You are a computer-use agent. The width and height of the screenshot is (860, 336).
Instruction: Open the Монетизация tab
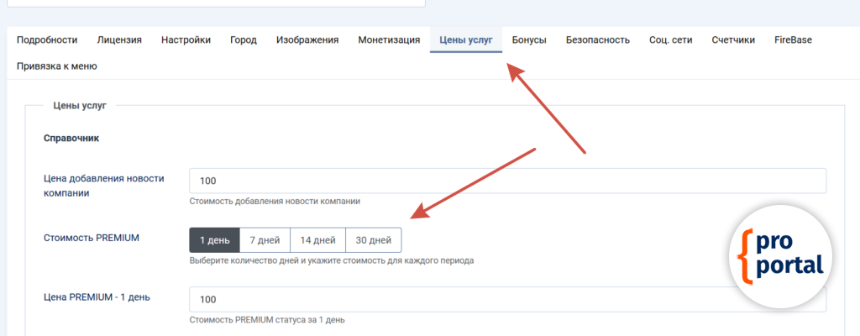tap(389, 39)
